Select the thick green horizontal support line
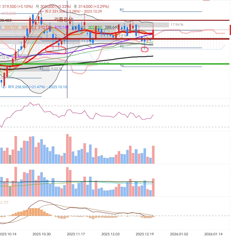The width and height of the screenshot is (231, 238). point(189,64)
